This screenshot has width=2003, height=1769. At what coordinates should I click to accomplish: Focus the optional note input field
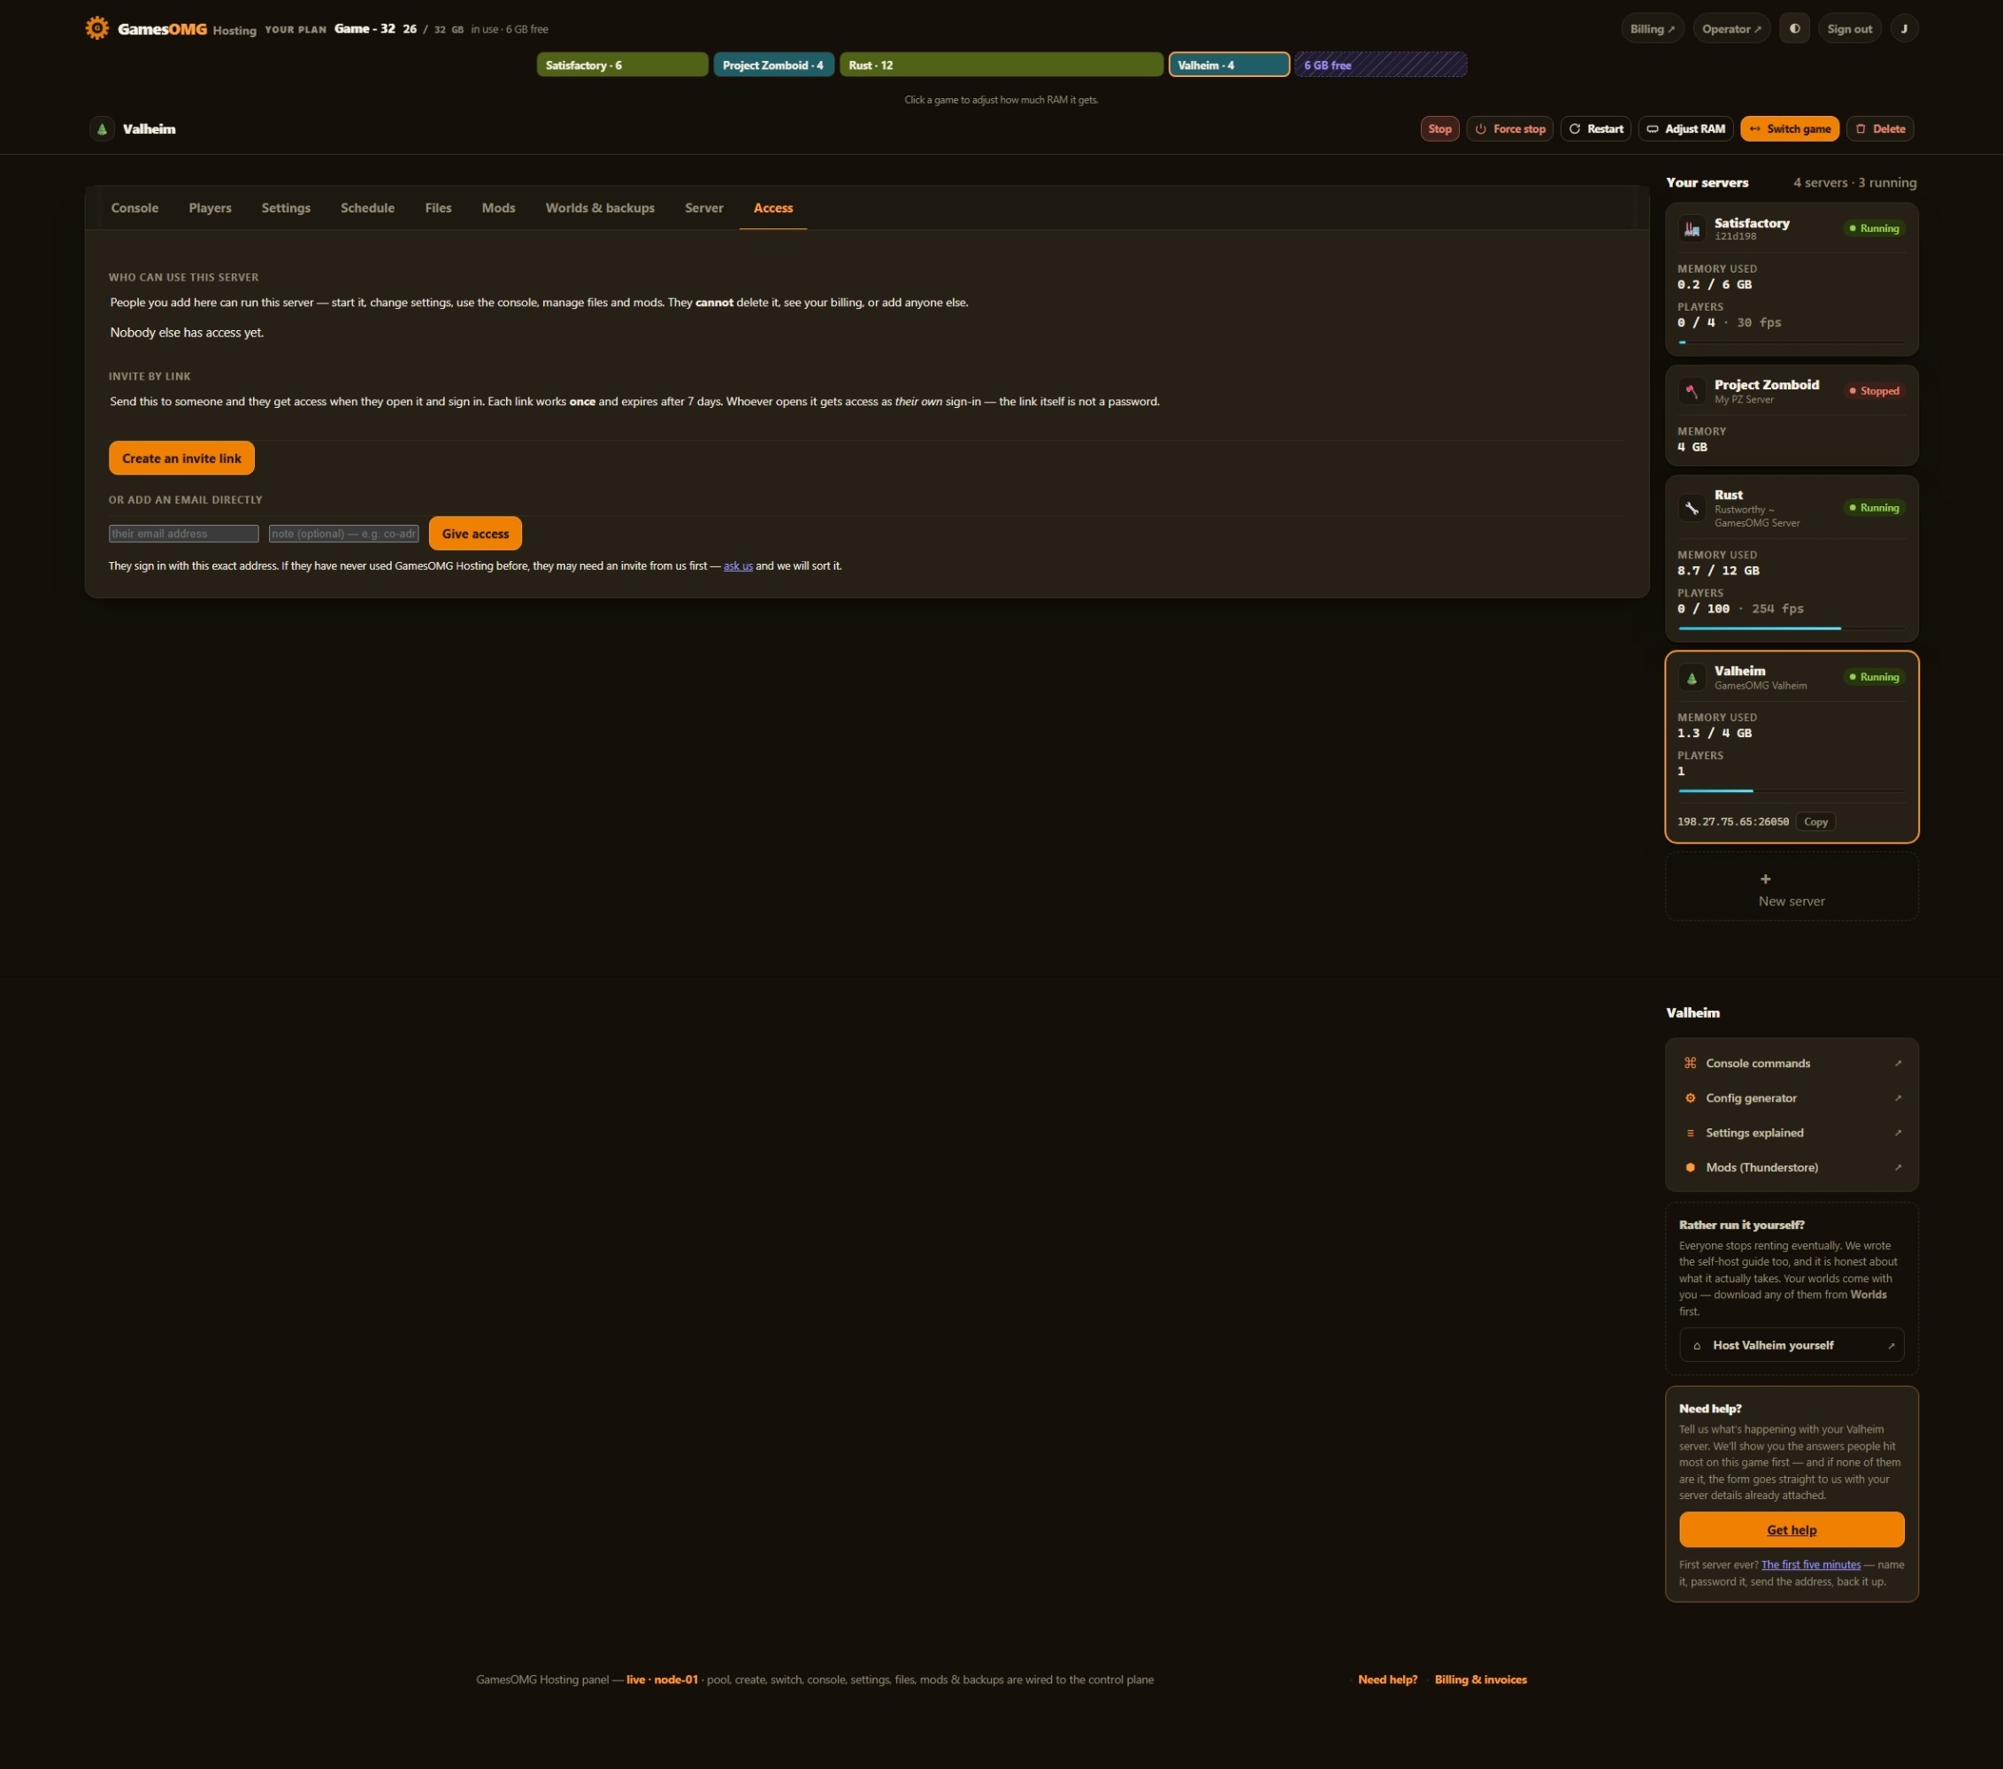(344, 533)
